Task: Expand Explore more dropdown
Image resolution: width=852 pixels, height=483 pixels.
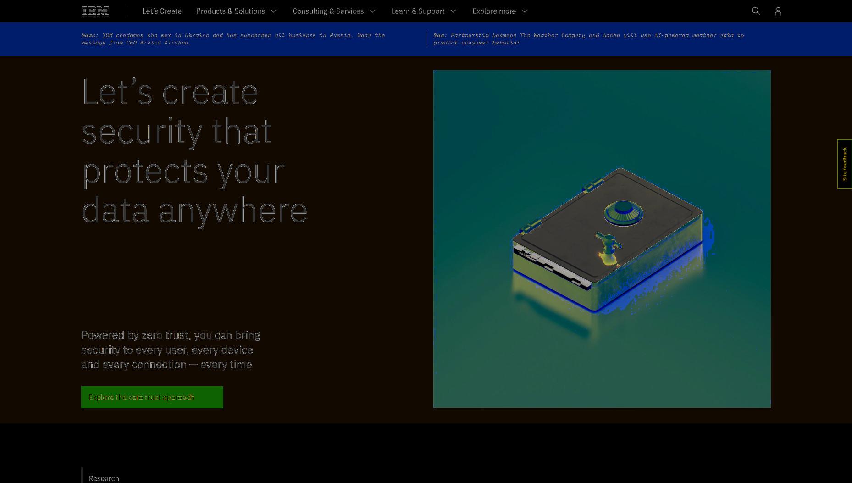Action: (500, 11)
